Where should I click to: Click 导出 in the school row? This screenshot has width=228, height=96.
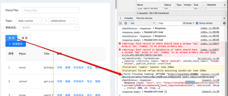[90, 81]
